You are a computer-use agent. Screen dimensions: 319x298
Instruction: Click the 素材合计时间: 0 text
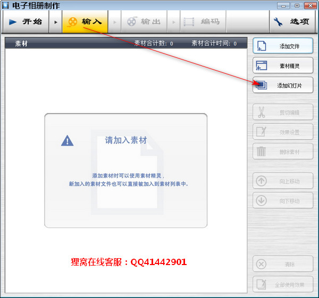pyautogui.click(x=214, y=43)
